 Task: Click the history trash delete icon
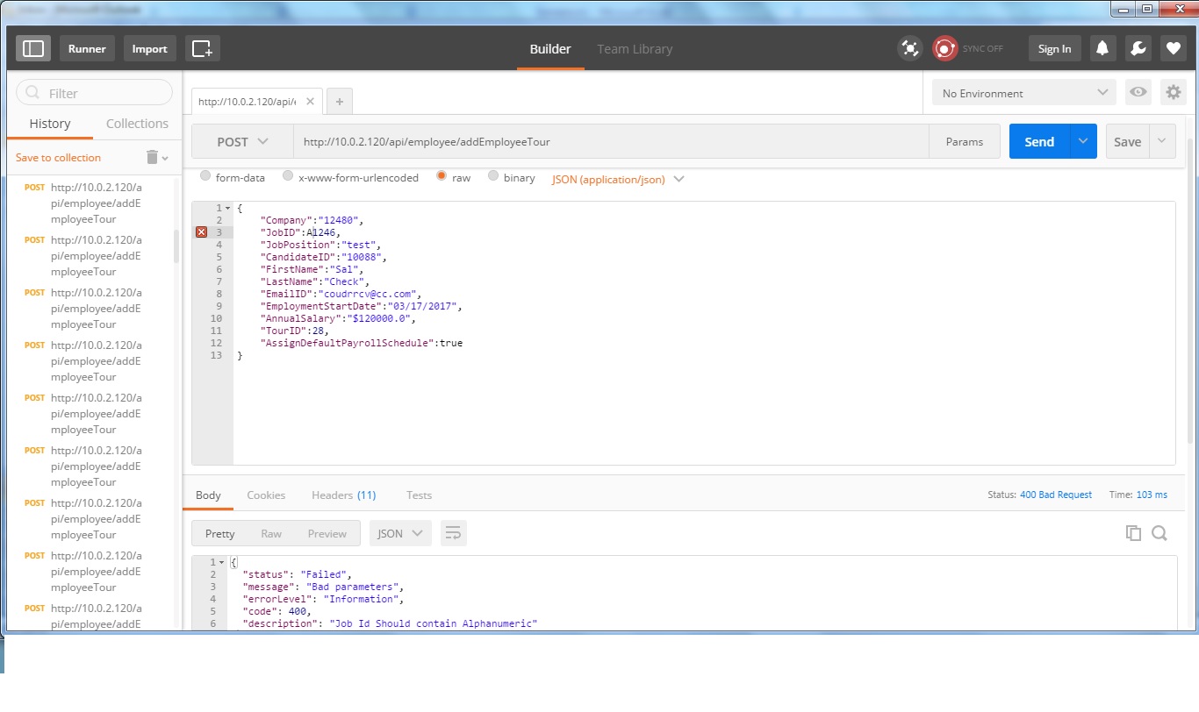point(152,157)
